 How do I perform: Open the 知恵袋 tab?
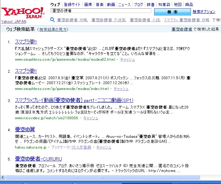coord(164,5)
